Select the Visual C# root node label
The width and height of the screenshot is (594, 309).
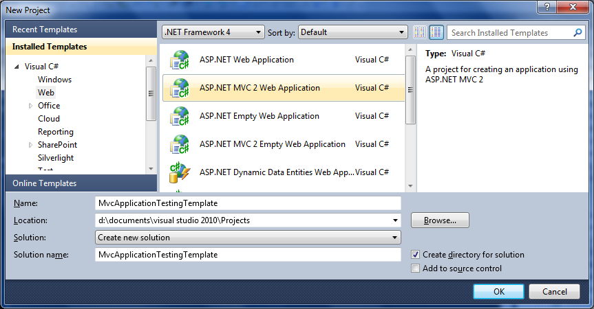[42, 67]
